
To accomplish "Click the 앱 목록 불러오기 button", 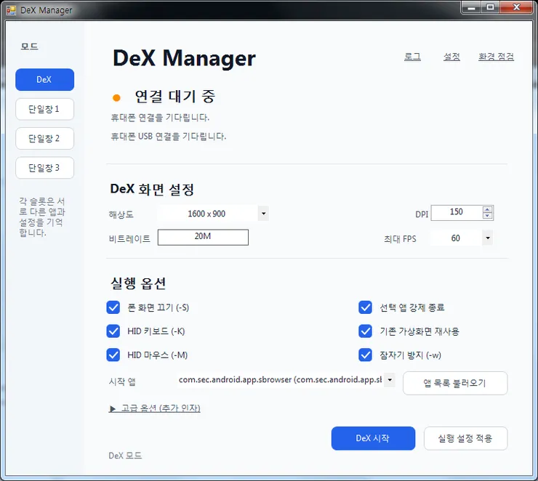I will 455,384.
